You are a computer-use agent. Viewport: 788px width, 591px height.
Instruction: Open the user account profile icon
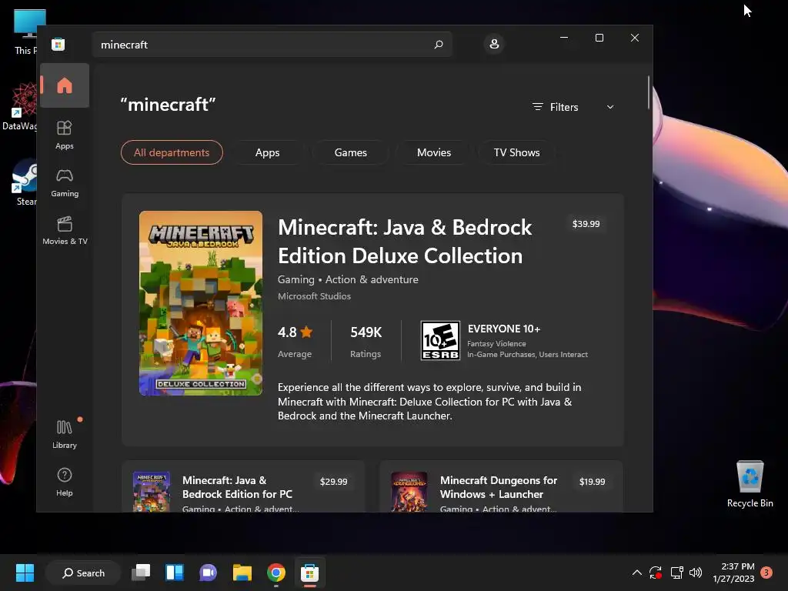[x=494, y=44]
